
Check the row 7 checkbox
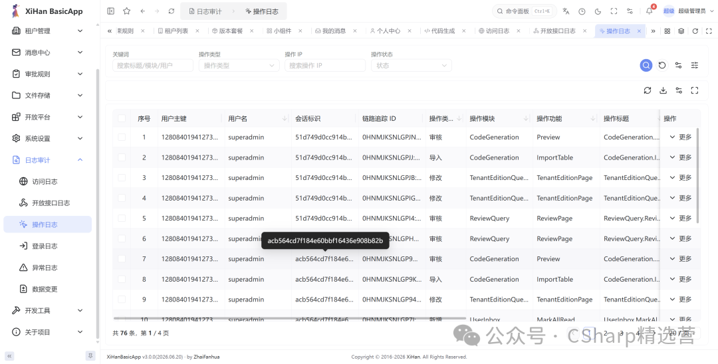tap(122, 259)
